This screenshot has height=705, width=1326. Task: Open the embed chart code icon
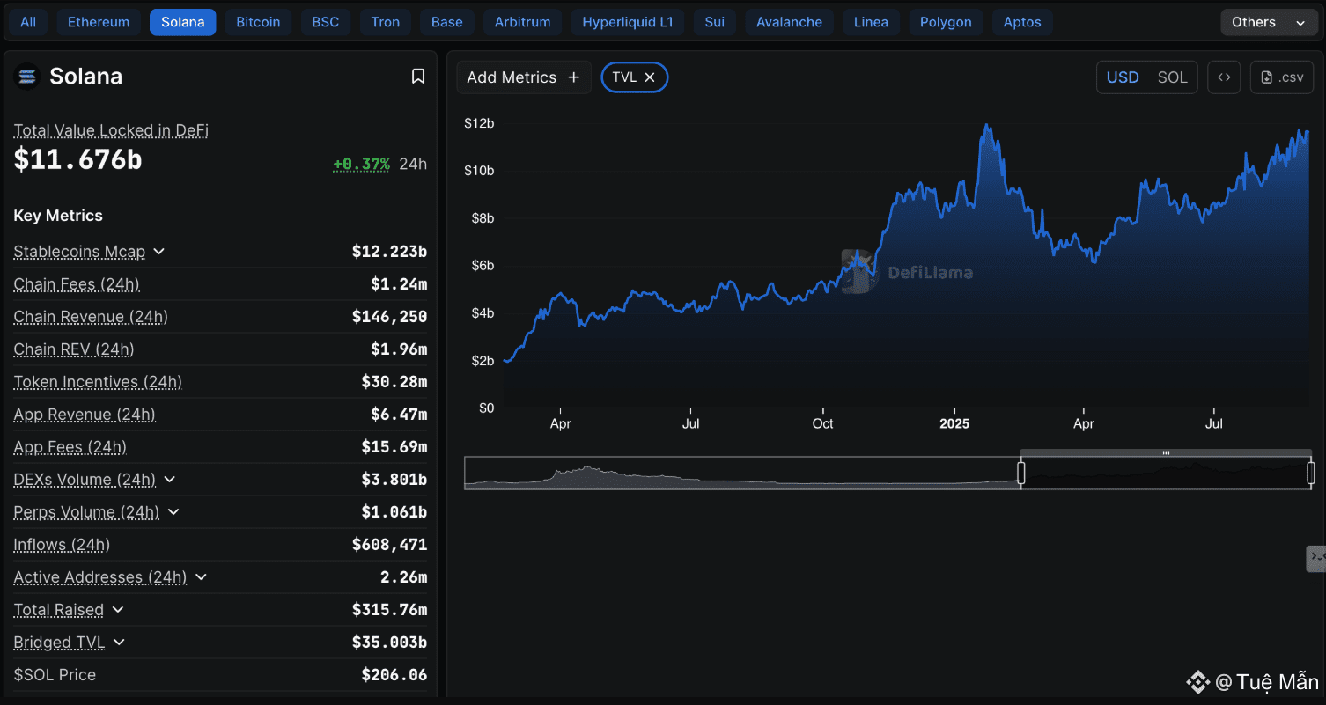1224,77
